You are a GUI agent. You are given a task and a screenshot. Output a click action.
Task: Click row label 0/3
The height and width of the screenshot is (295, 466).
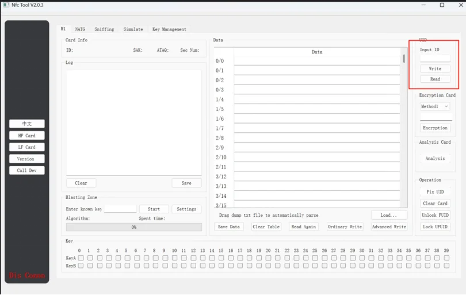pos(220,90)
